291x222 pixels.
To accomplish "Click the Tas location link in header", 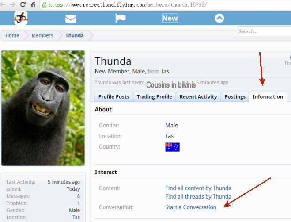I will point(165,71).
